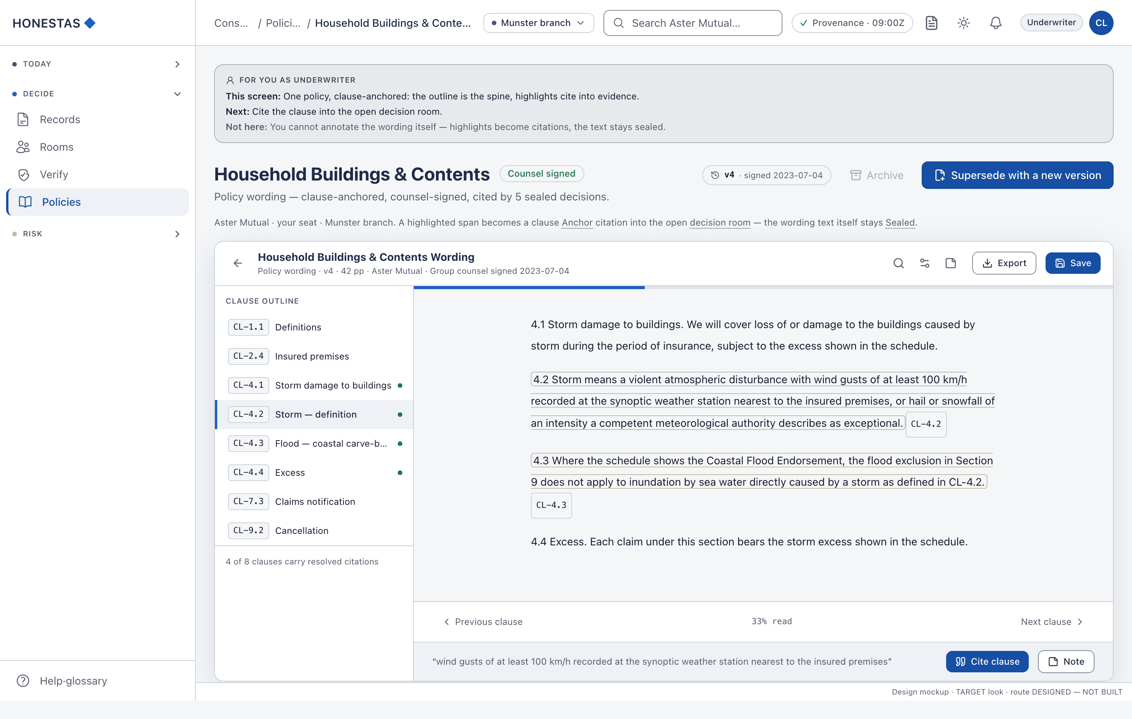This screenshot has height=719, width=1132.
Task: Open notifications bell
Action: pyautogui.click(x=996, y=23)
